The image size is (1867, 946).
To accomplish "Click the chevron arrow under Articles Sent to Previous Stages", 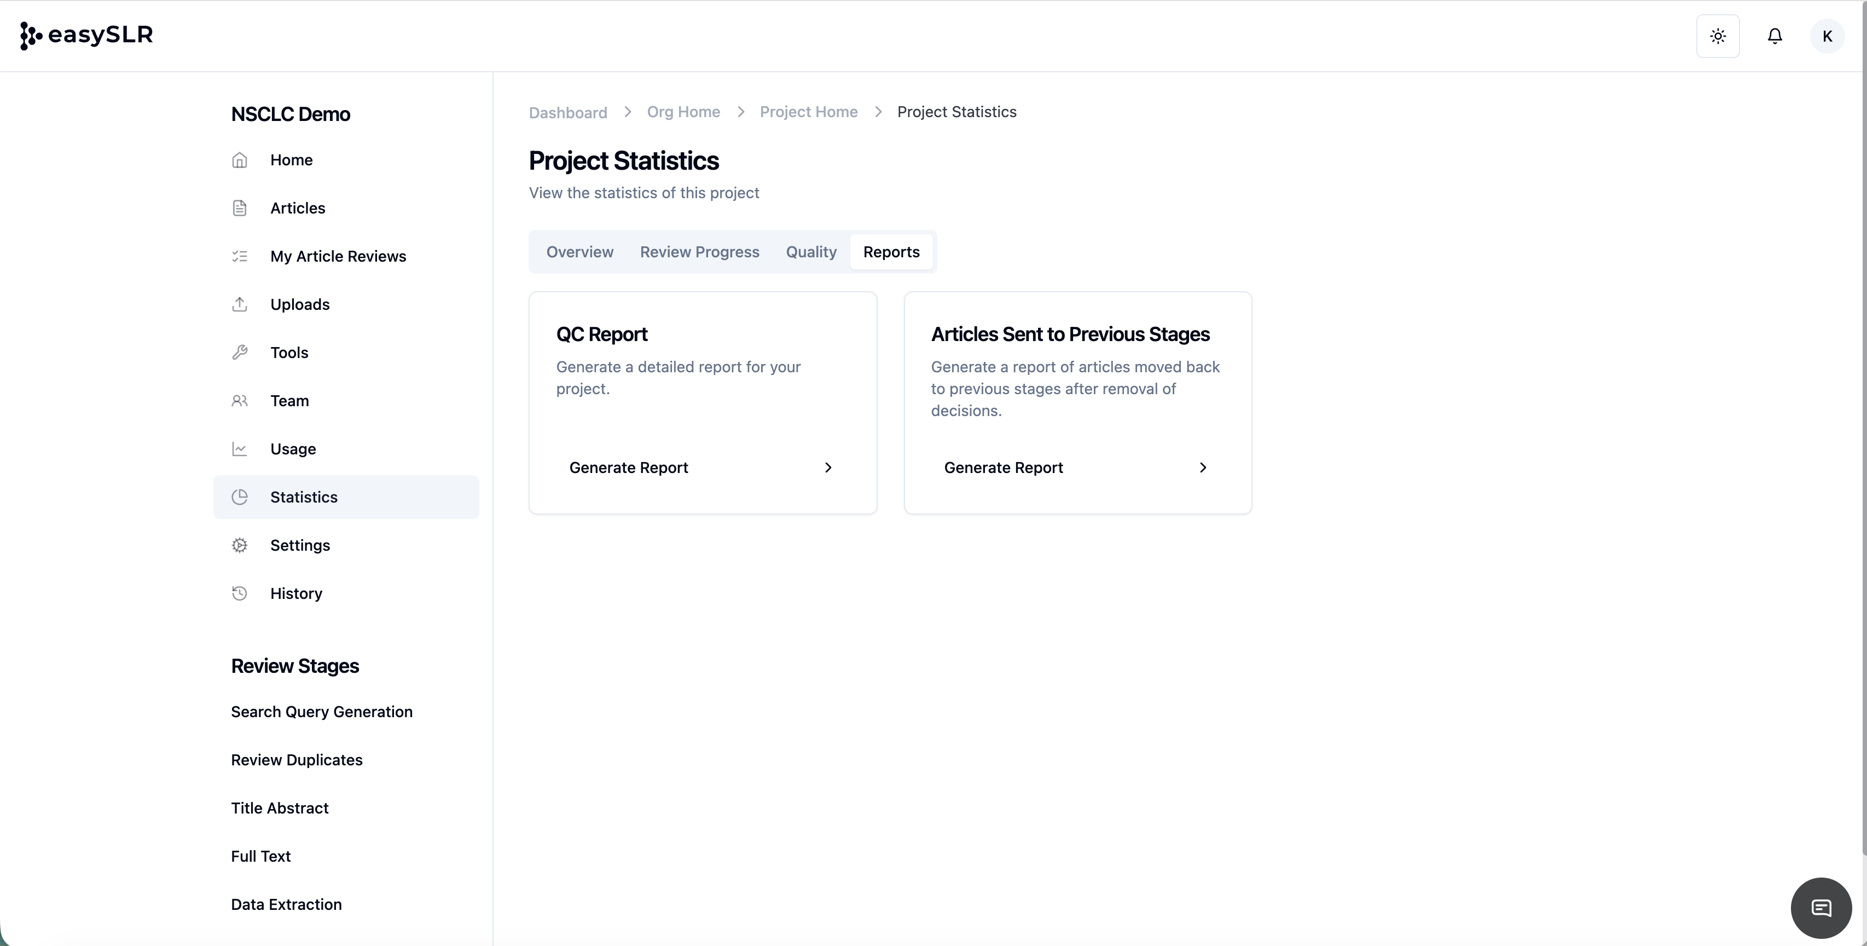I will 1202,468.
